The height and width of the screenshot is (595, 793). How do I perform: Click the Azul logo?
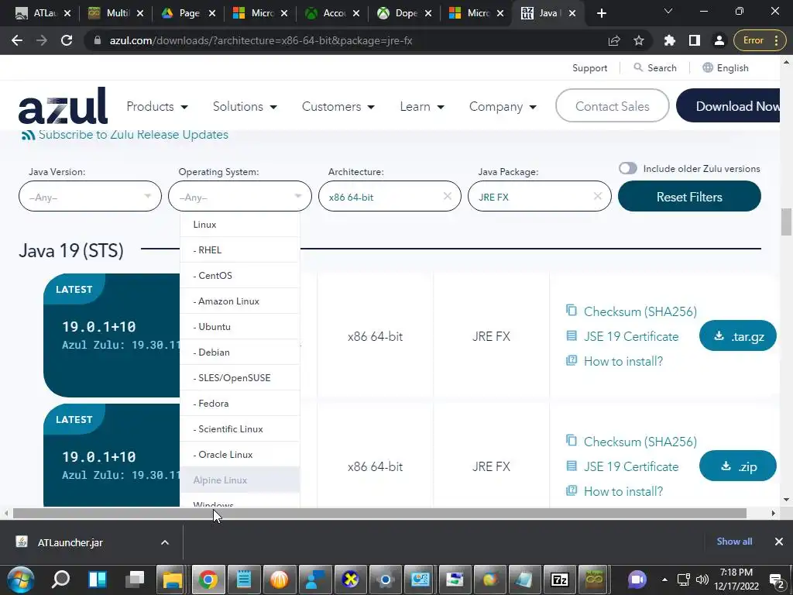[x=63, y=105]
